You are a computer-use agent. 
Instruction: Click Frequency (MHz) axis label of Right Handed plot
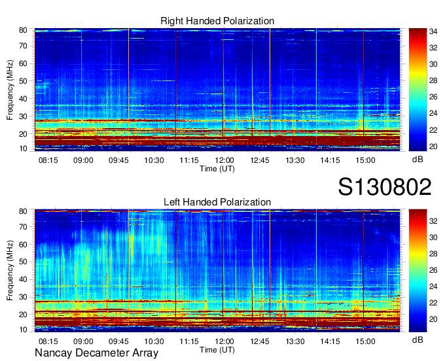coord(10,90)
